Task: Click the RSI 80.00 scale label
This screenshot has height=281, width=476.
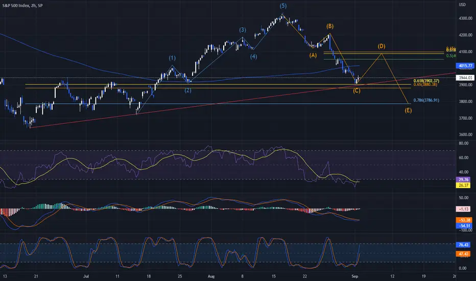Action: [x=464, y=144]
